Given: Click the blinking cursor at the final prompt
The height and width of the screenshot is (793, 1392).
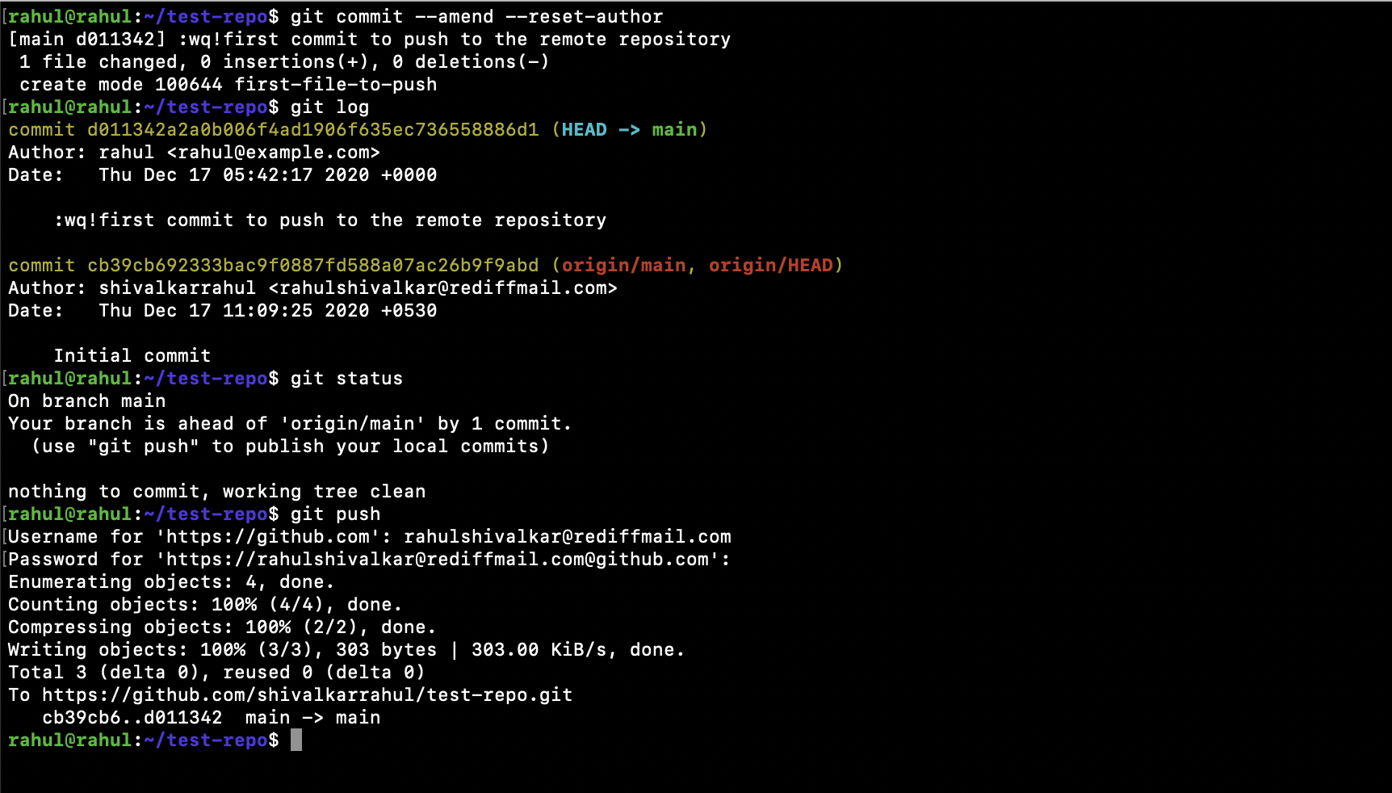Looking at the screenshot, I should [296, 740].
